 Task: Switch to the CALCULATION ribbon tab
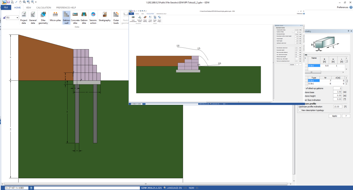(x=43, y=7)
